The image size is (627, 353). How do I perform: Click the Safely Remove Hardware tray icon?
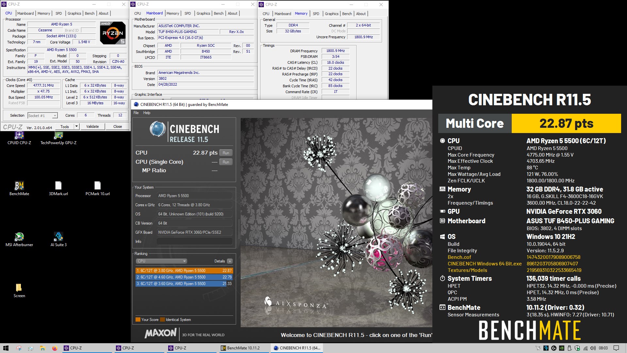pyautogui.click(x=570, y=348)
